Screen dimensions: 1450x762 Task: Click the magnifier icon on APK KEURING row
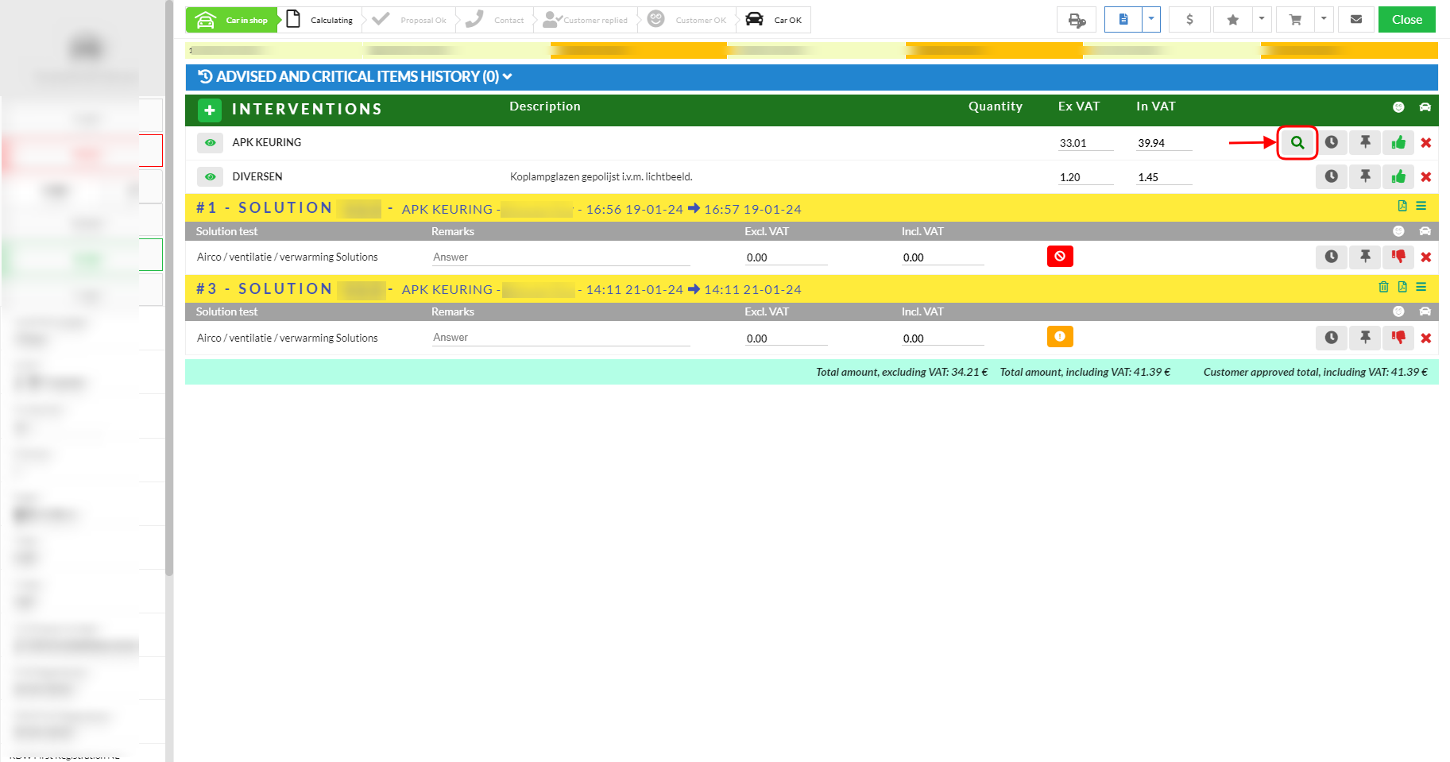(x=1297, y=143)
